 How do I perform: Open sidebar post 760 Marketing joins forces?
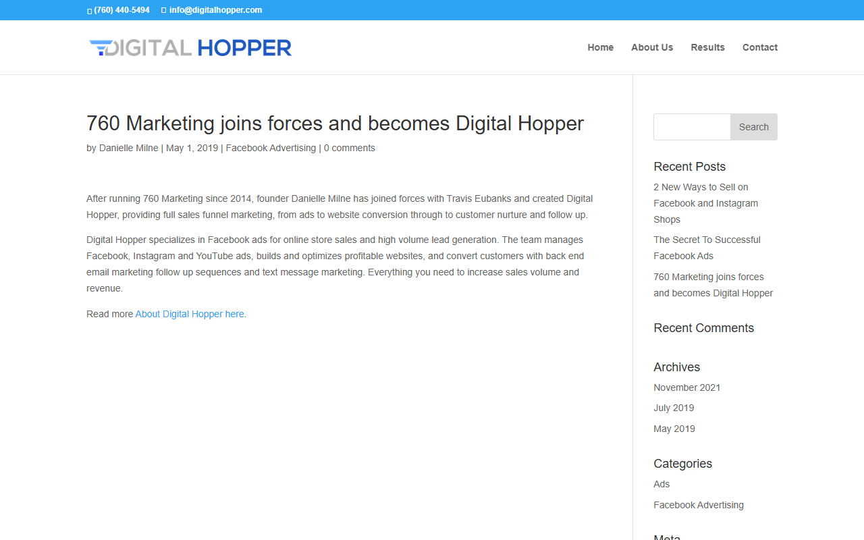pyautogui.click(x=713, y=285)
